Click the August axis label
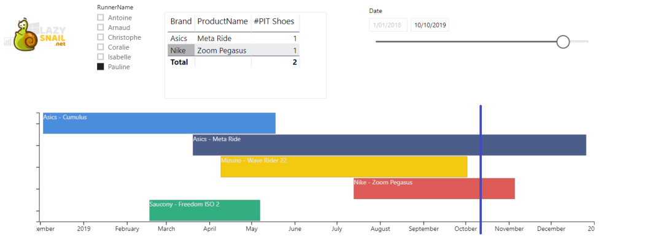 click(x=380, y=229)
